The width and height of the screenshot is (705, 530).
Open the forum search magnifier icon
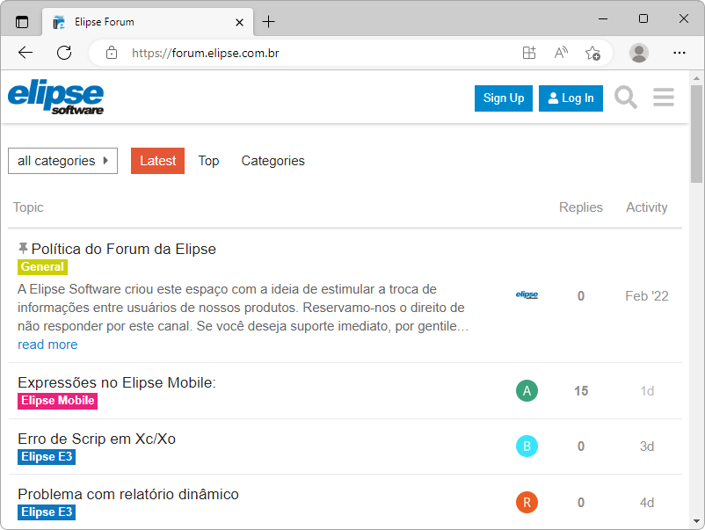pyautogui.click(x=625, y=98)
